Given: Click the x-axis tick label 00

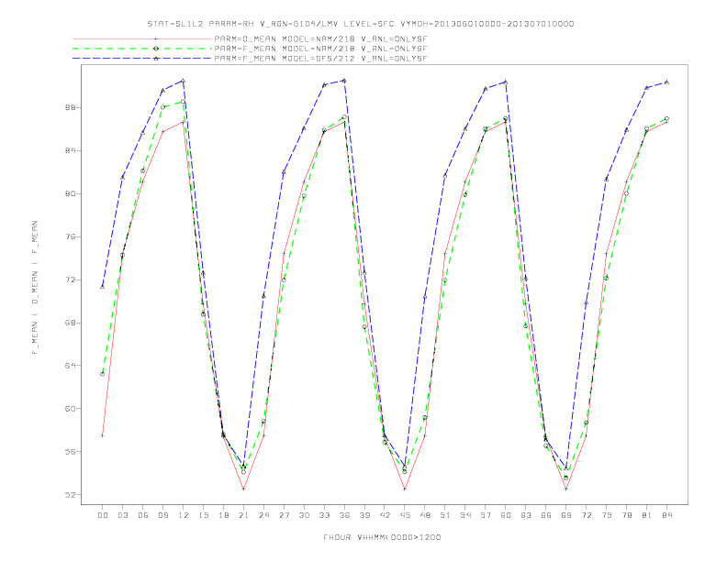Looking at the screenshot, I should pos(103,515).
